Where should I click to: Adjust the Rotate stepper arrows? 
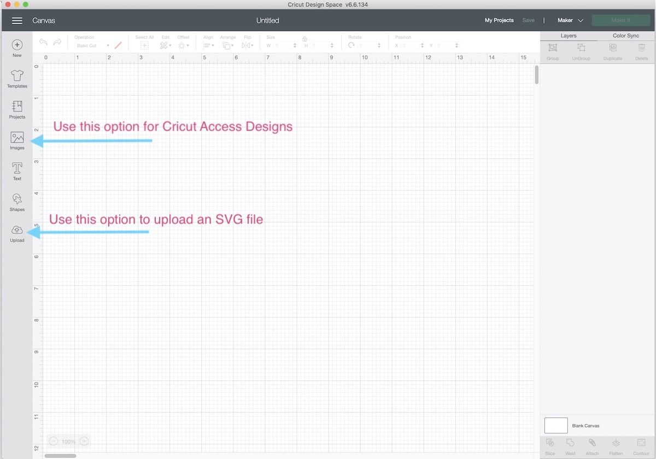379,45
